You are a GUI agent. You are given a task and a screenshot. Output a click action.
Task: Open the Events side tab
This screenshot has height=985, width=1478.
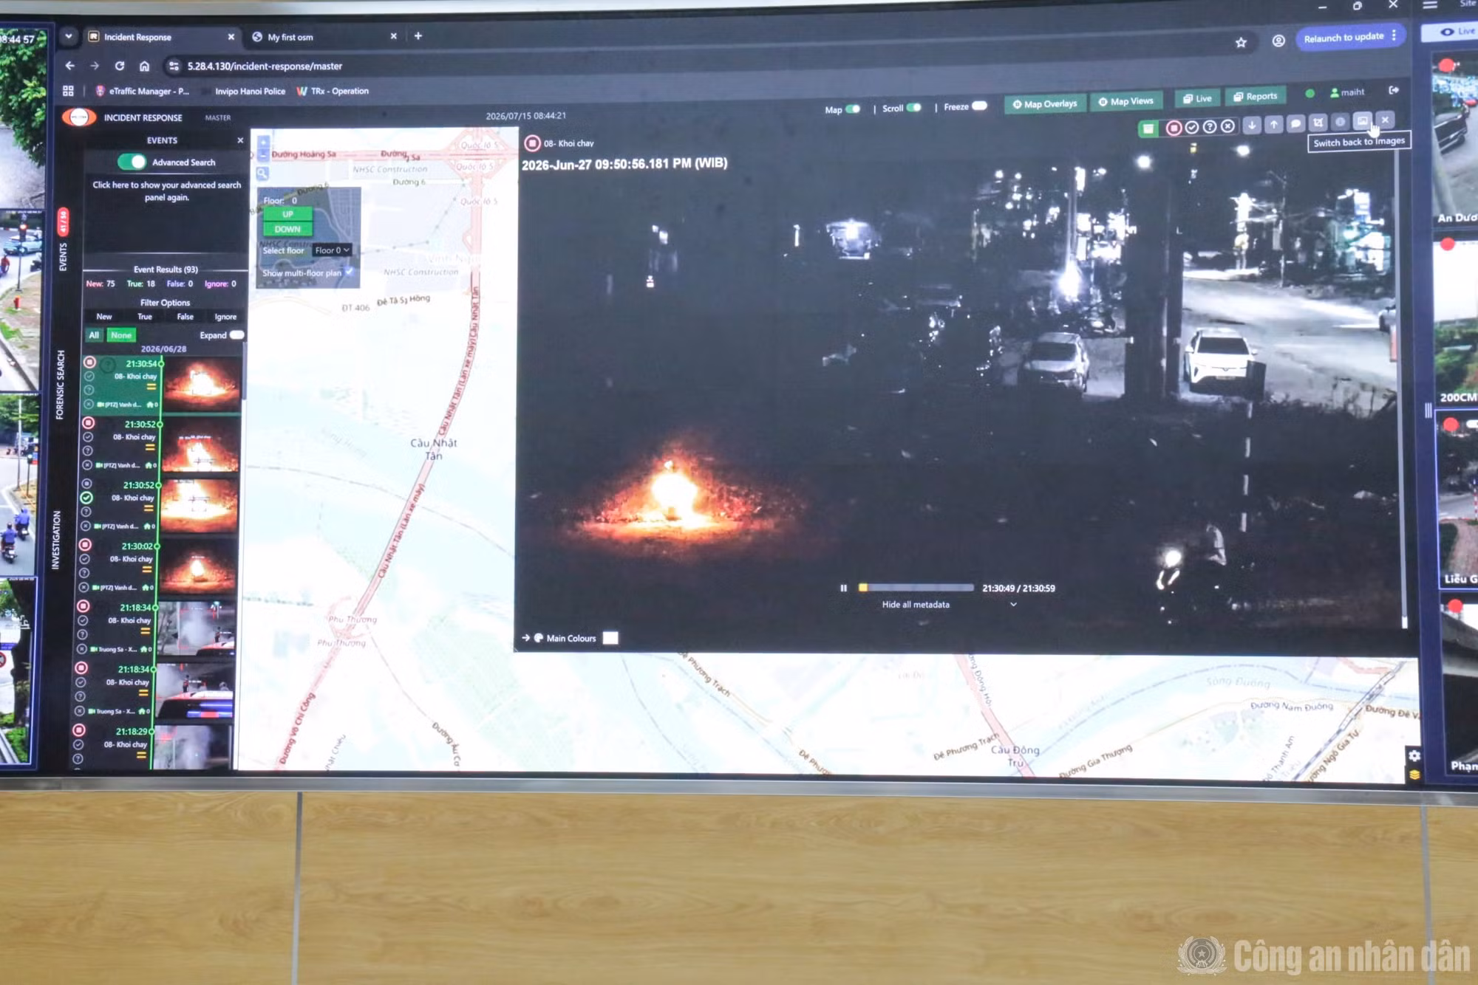[x=63, y=256]
